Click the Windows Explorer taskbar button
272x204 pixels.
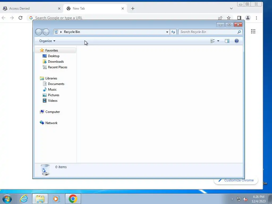(40, 199)
